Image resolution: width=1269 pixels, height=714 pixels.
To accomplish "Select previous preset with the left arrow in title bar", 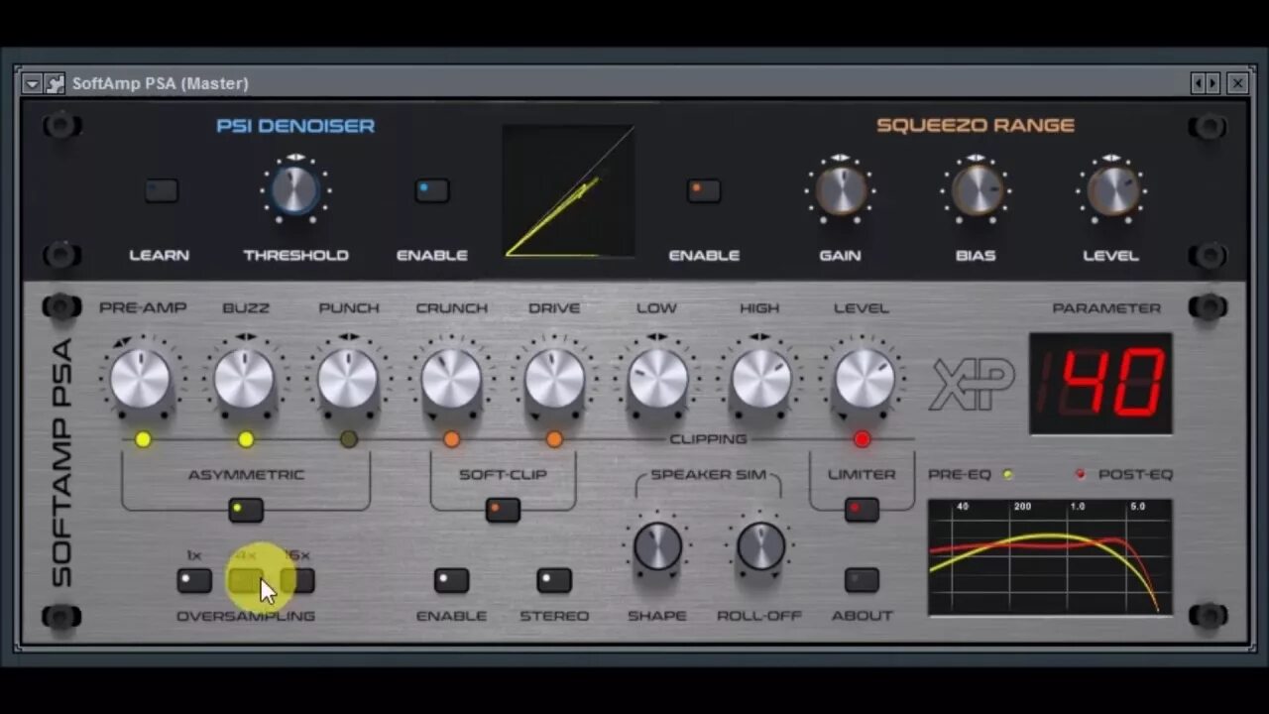I will coord(1199,83).
